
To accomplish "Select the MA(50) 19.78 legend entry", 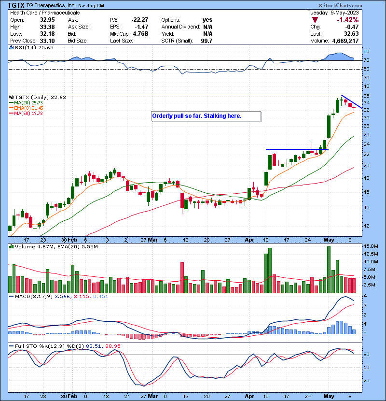I will (27, 113).
